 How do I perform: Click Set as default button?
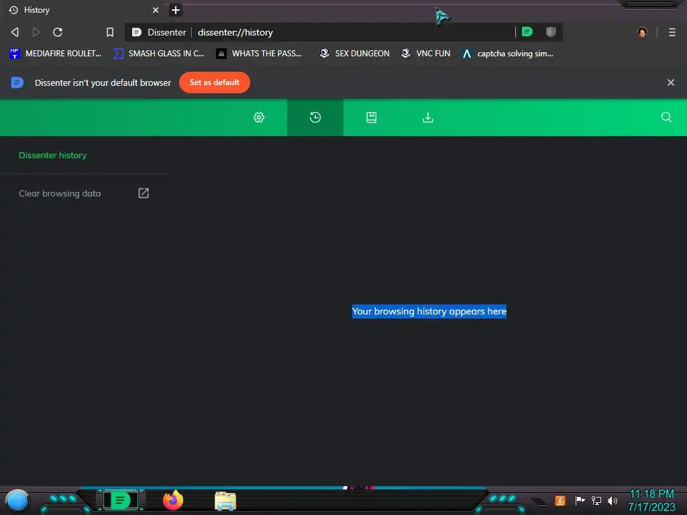tap(214, 82)
